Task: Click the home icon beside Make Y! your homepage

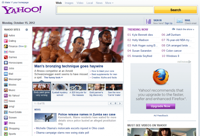Action: (3, 2)
